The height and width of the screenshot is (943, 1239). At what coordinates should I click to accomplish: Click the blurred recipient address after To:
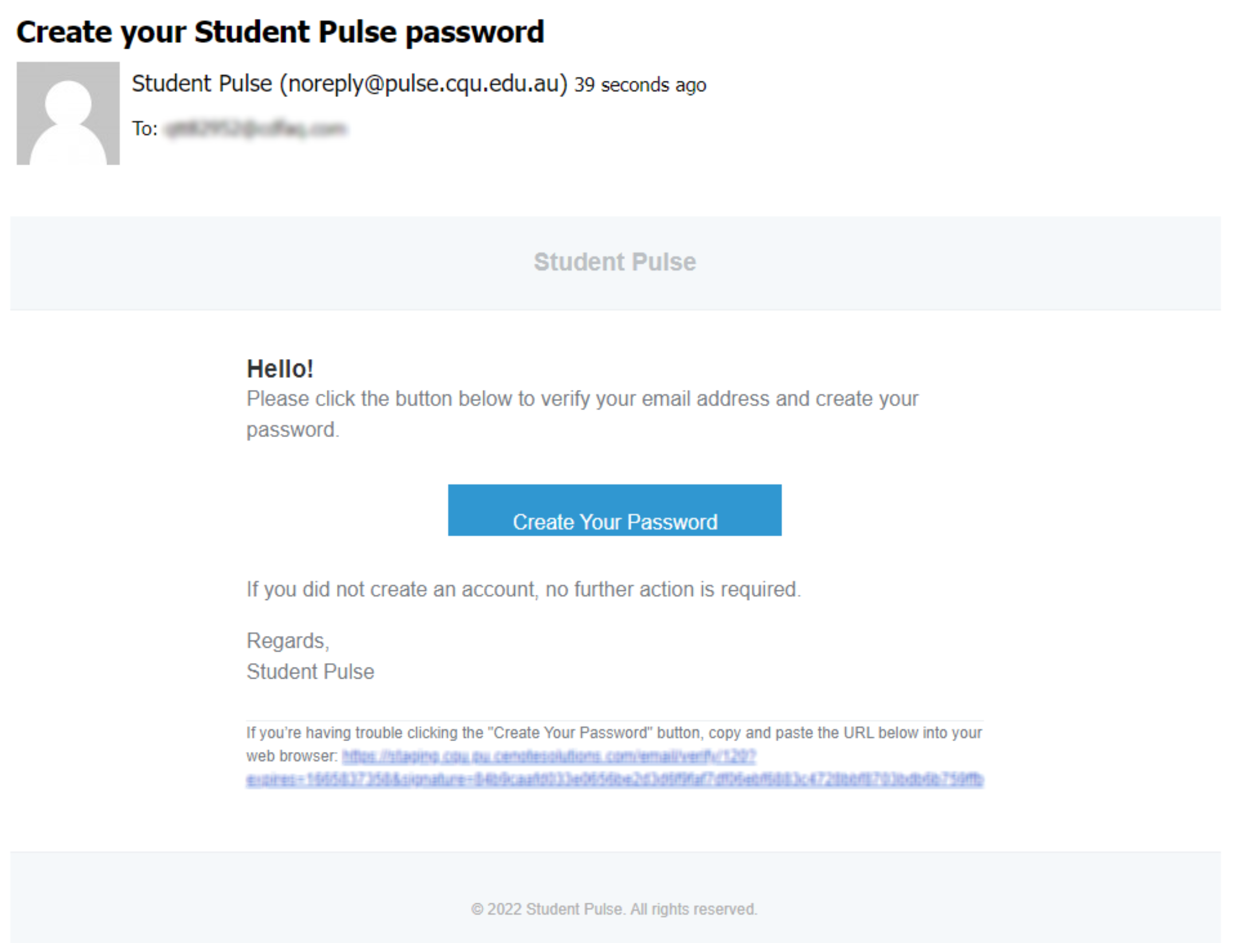[256, 128]
